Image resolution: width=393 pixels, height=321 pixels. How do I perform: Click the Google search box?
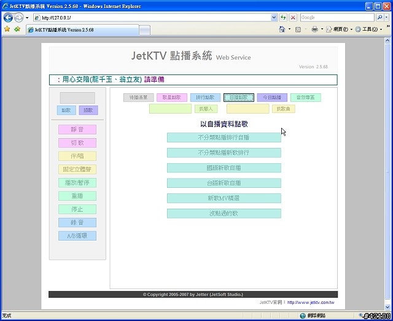click(337, 18)
